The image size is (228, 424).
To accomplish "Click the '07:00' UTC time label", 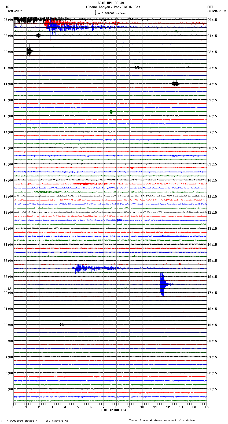I will [x=8, y=20].
